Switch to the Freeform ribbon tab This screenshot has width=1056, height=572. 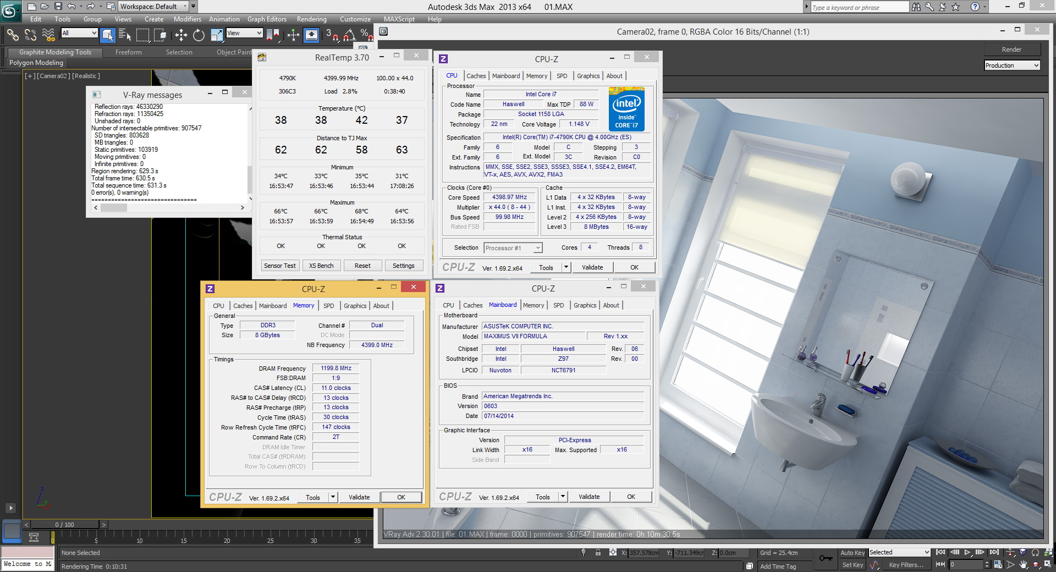(x=129, y=52)
